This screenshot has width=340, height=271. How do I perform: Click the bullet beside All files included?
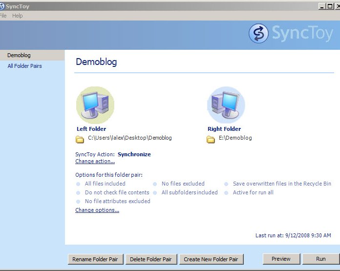coord(78,184)
